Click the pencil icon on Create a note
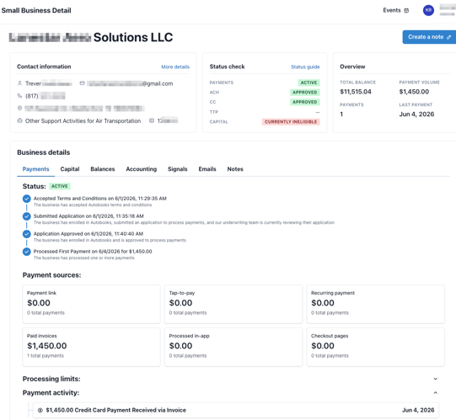The image size is (456, 420). pyautogui.click(x=448, y=37)
